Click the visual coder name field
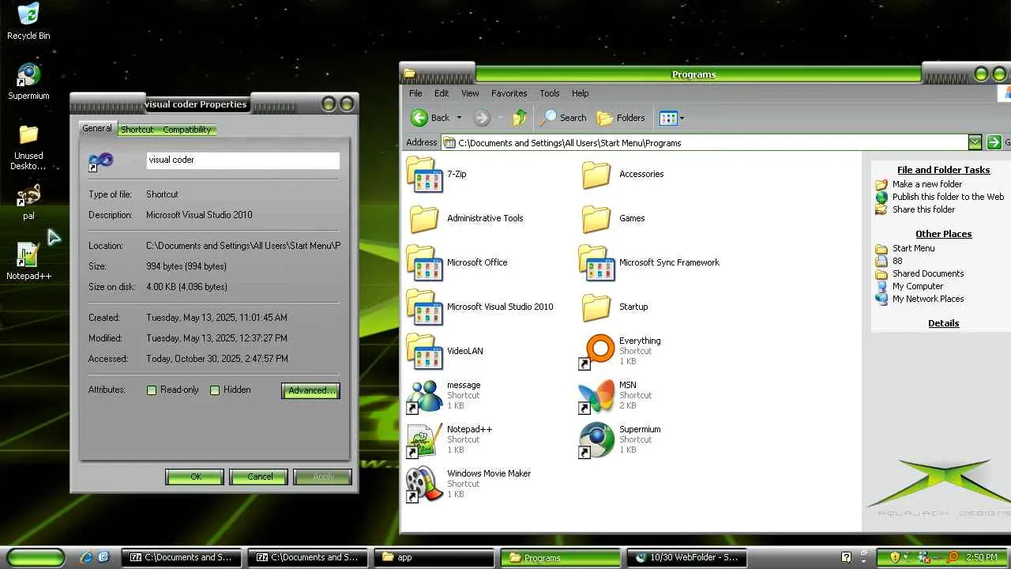The height and width of the screenshot is (569, 1011). click(243, 160)
